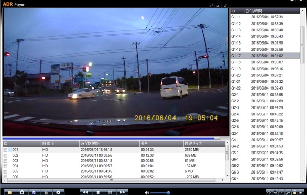Open the folder icon to load recordings

pyautogui.click(x=10, y=192)
